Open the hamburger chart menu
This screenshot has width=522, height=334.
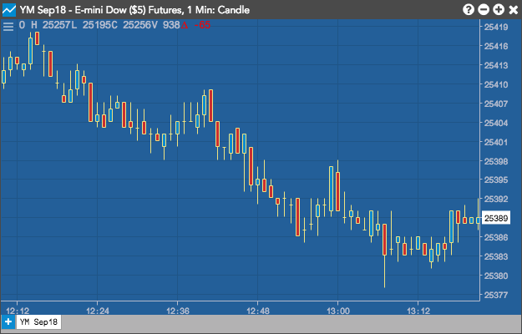tap(8, 26)
